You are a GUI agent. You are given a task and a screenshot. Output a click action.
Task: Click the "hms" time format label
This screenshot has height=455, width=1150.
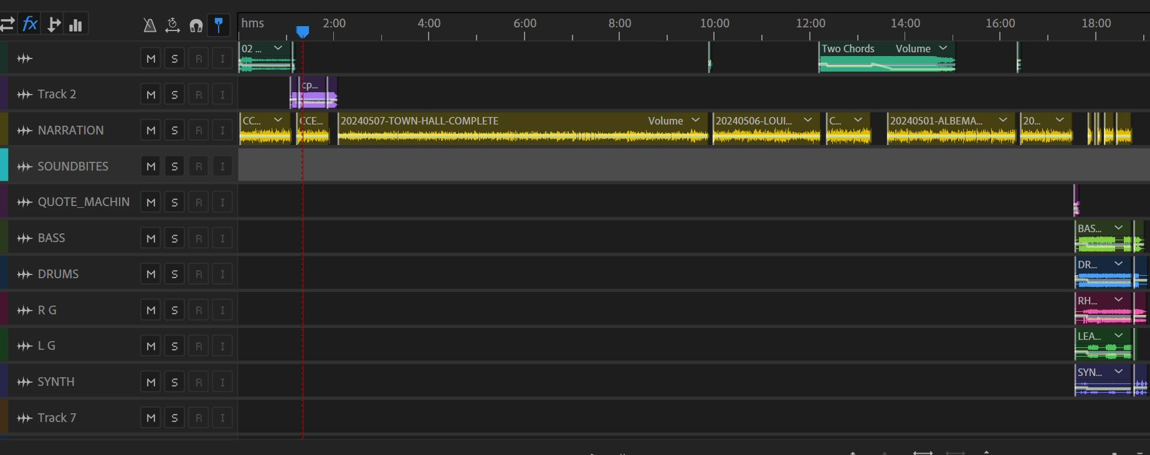(x=253, y=23)
